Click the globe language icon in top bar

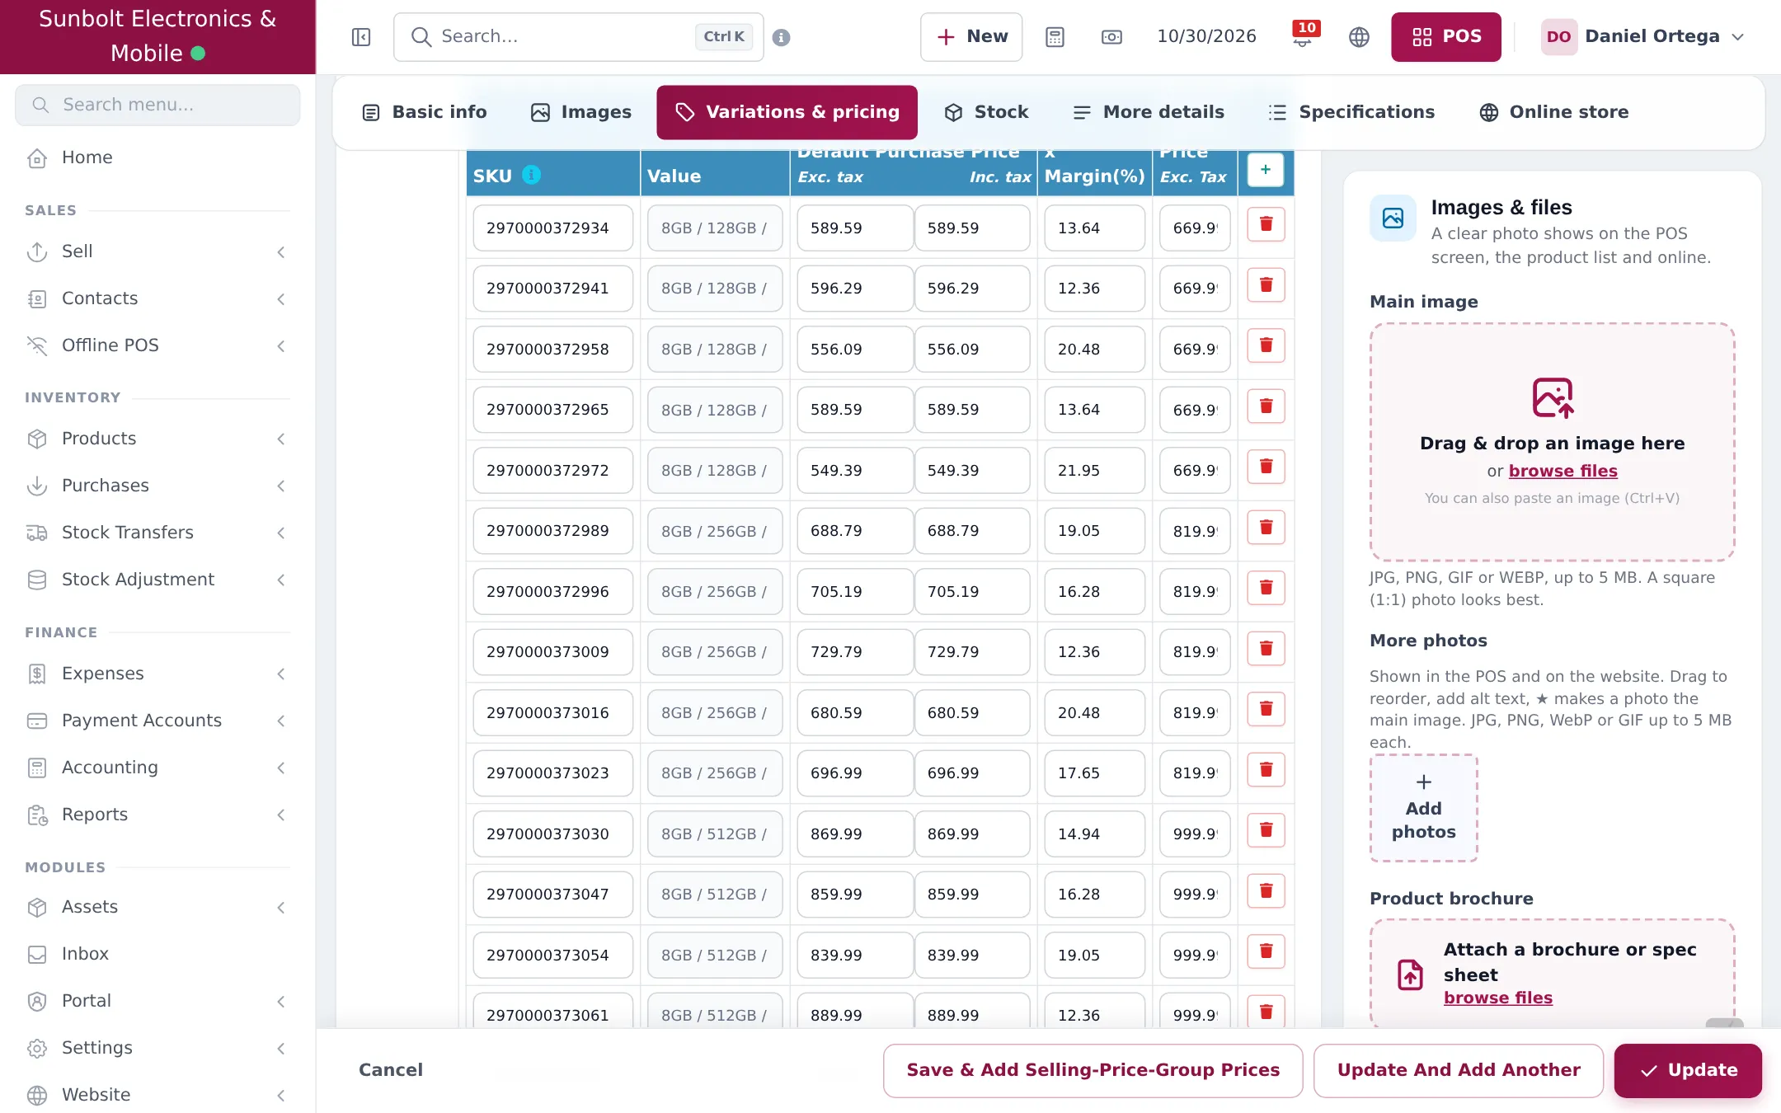(1359, 37)
